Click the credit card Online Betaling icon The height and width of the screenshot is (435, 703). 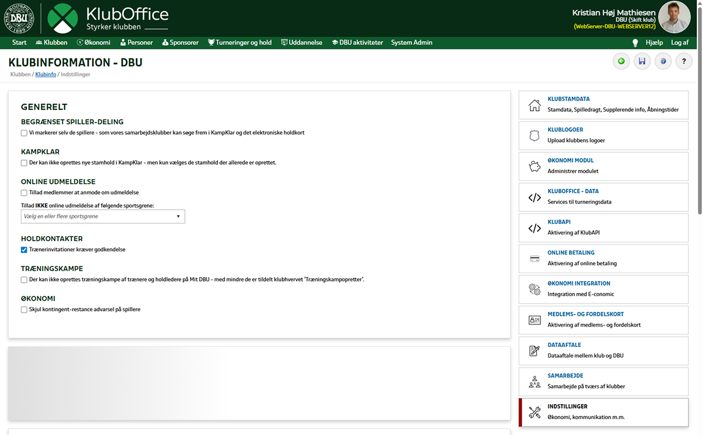coord(534,259)
